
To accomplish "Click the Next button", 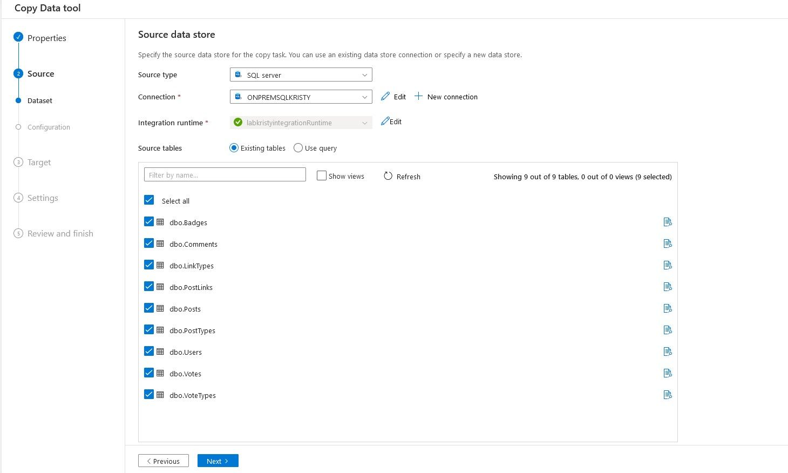I will click(218, 461).
